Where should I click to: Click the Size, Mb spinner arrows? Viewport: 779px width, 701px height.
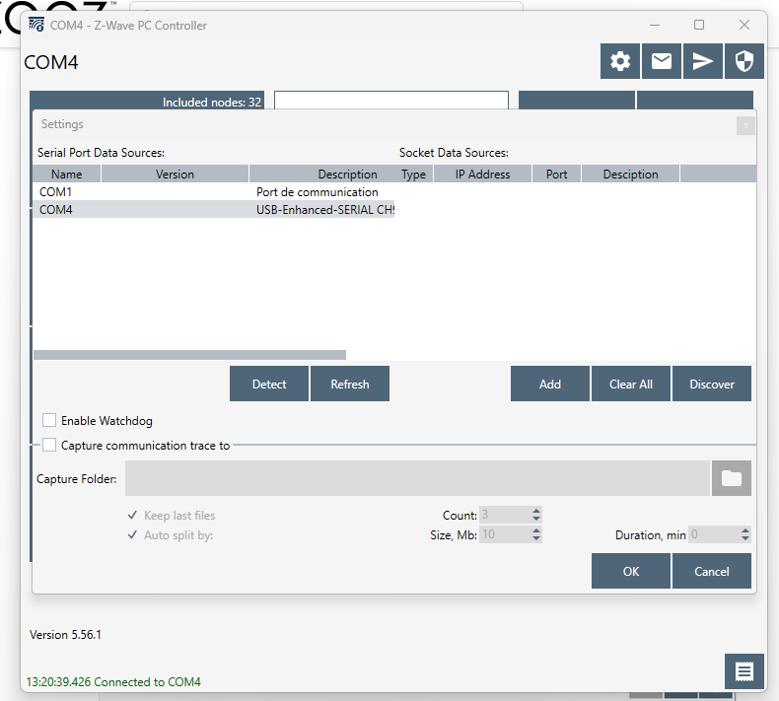point(536,535)
